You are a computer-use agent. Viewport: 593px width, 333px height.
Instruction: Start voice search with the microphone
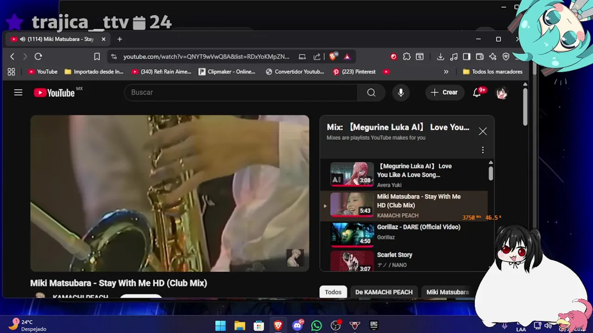(401, 92)
